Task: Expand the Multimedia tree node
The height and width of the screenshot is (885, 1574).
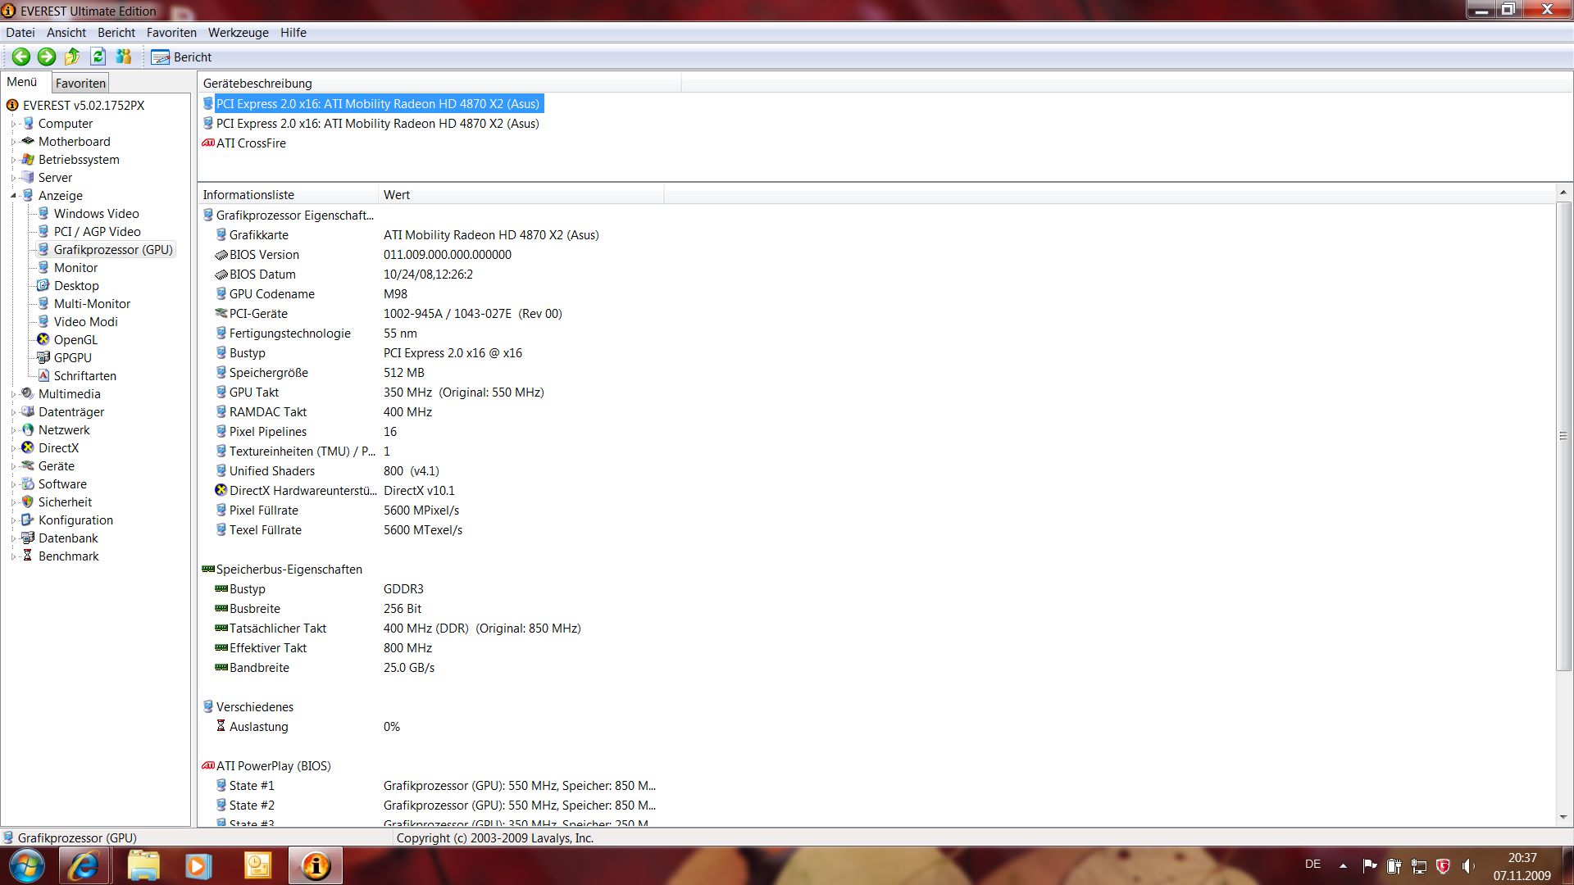Action: 13,394
